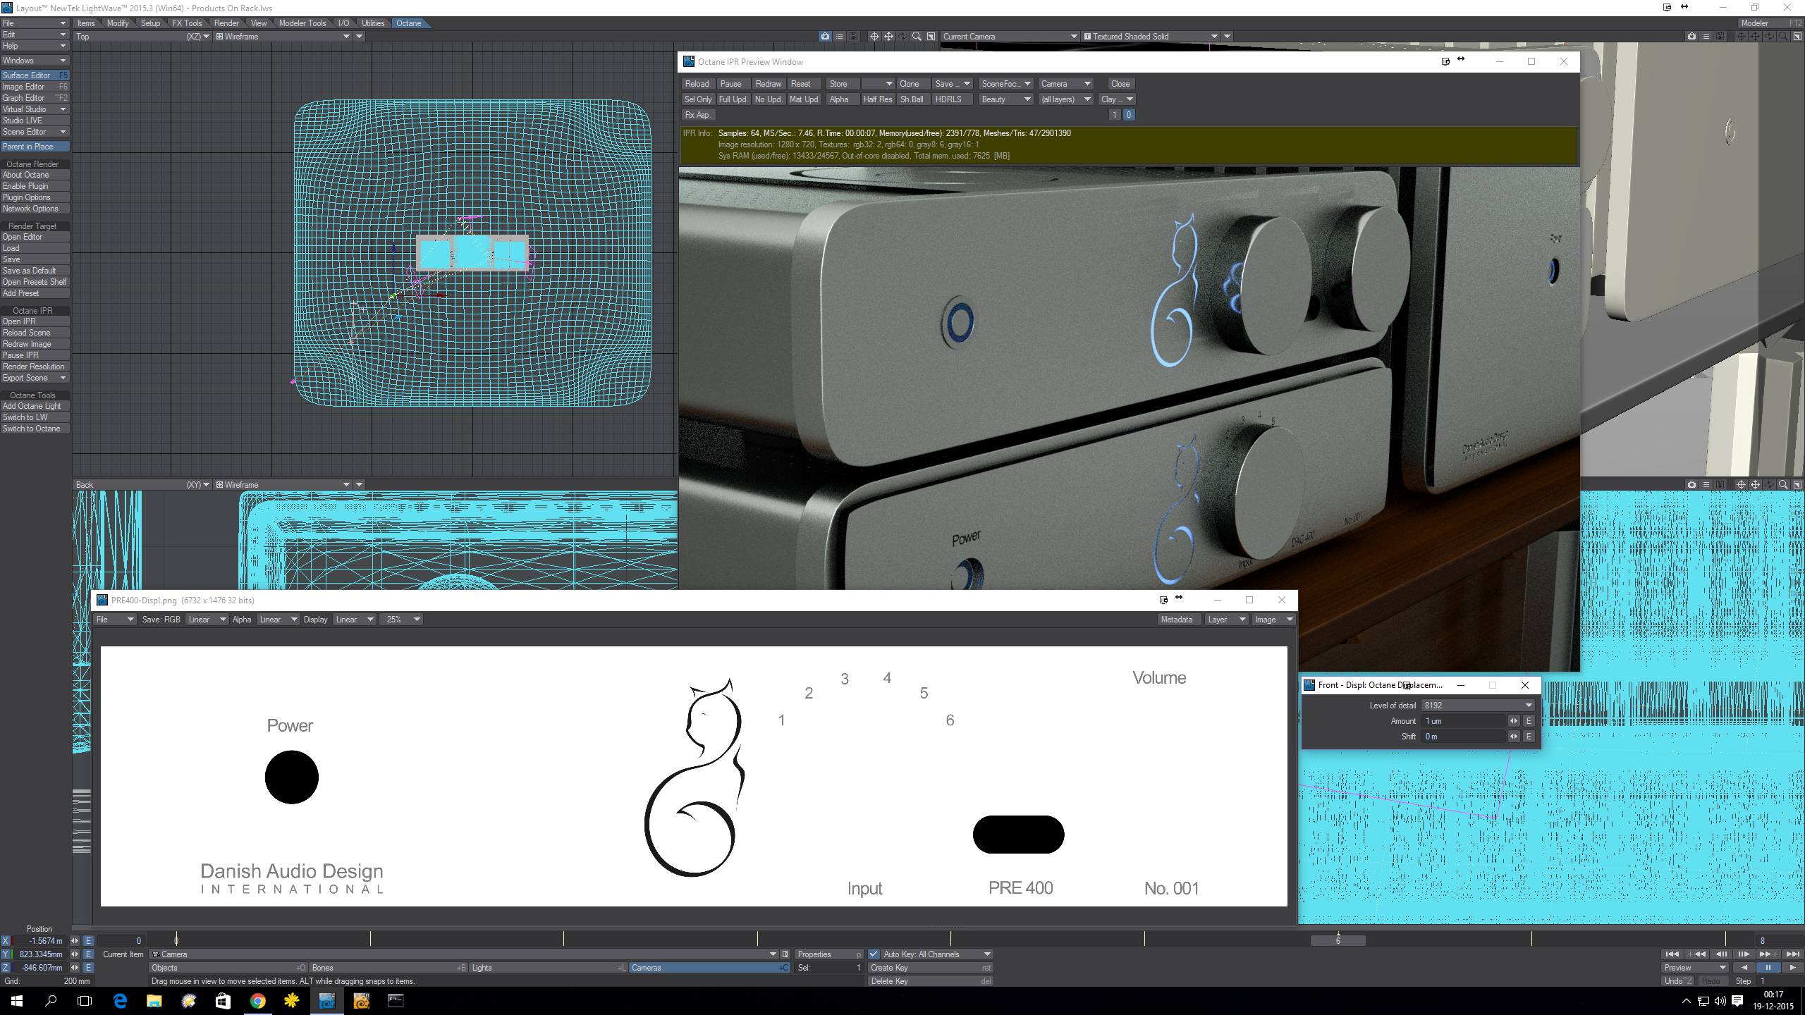Toggle Half Res in Octane IPR window
This screenshot has height=1015, width=1805.
tap(877, 99)
